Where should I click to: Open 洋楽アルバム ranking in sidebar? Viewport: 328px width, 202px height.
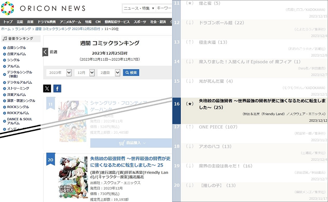(16, 94)
